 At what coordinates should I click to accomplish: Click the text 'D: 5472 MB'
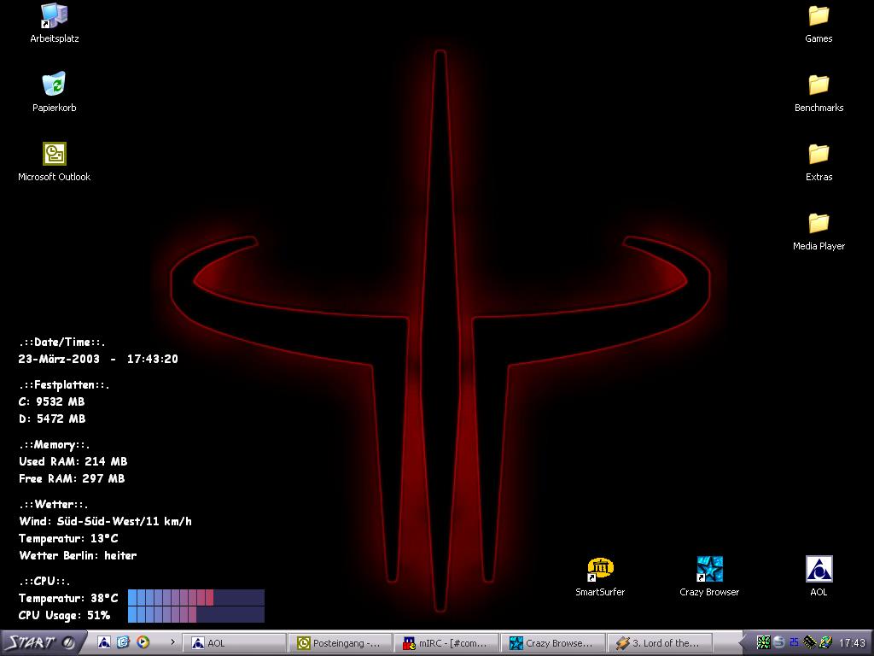52,419
